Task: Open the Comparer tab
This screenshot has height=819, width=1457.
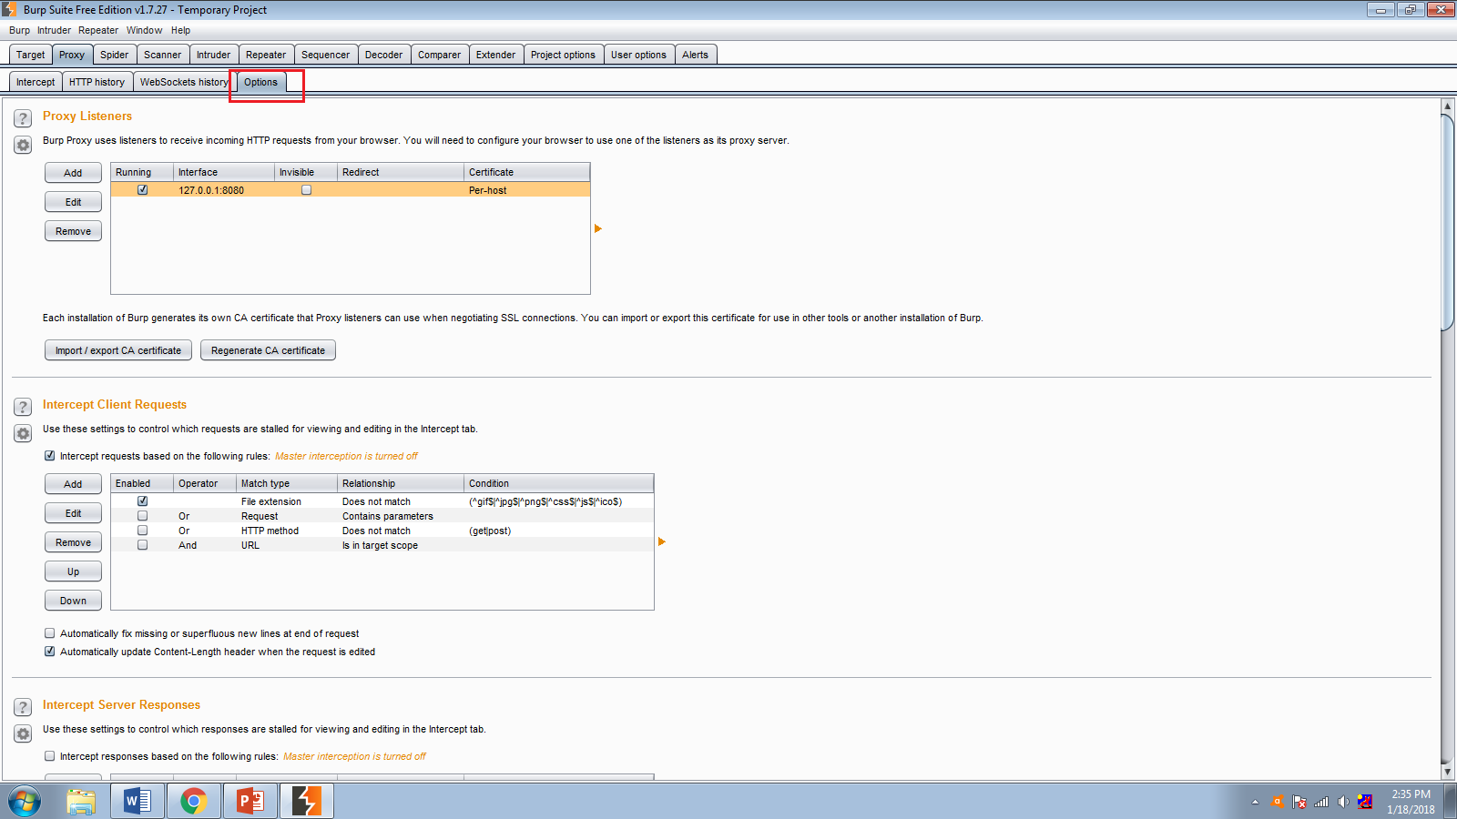Action: click(x=439, y=55)
